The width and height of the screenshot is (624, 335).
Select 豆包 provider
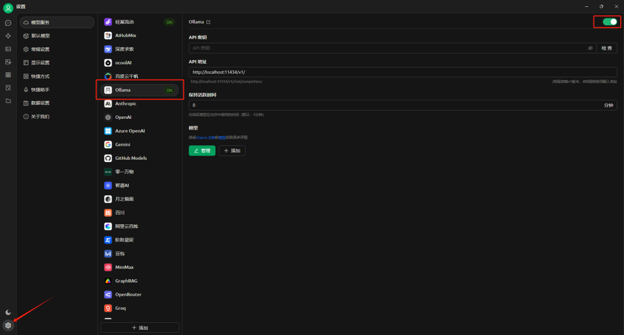point(139,254)
